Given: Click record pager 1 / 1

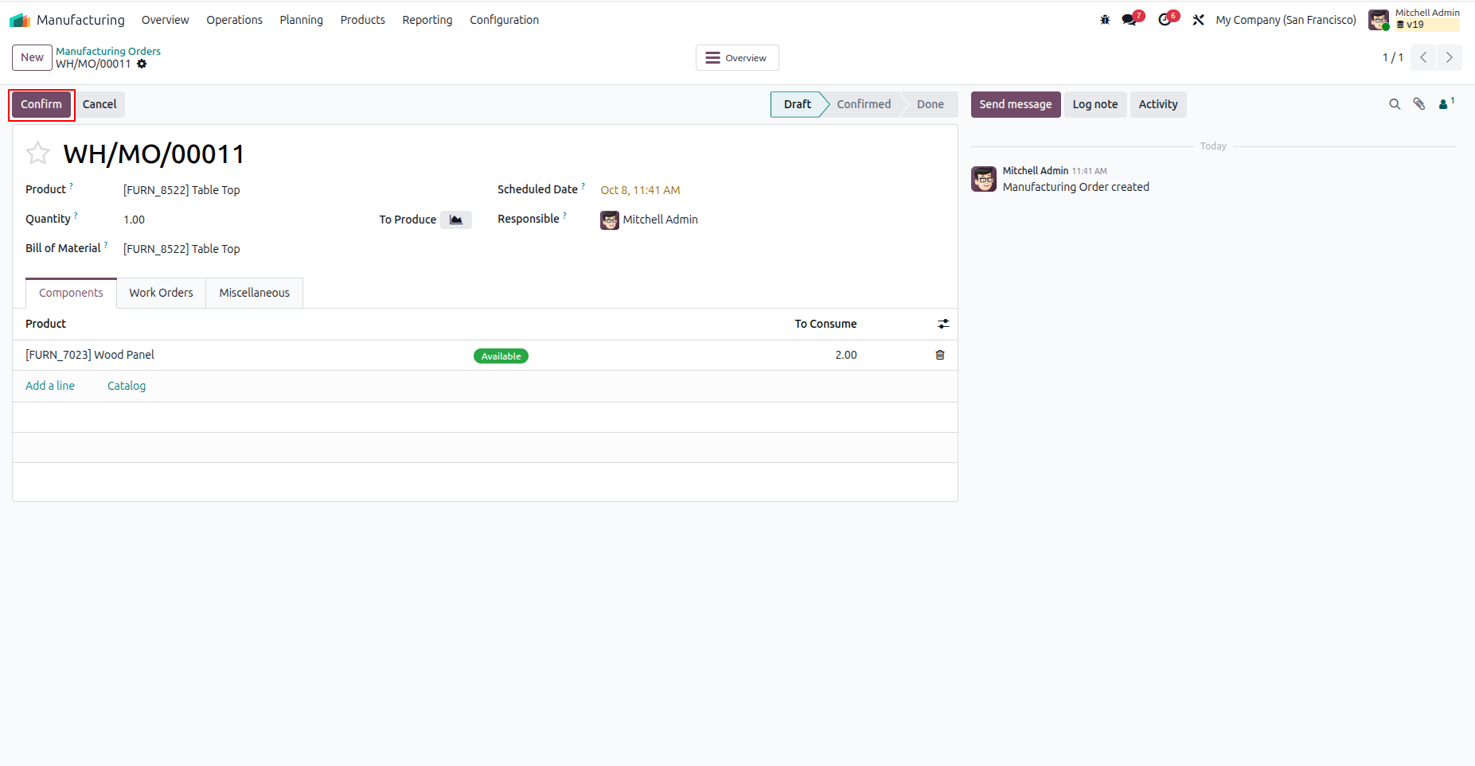Looking at the screenshot, I should coord(1392,57).
